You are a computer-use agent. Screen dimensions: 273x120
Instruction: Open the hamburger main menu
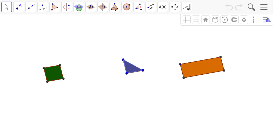click(264, 7)
